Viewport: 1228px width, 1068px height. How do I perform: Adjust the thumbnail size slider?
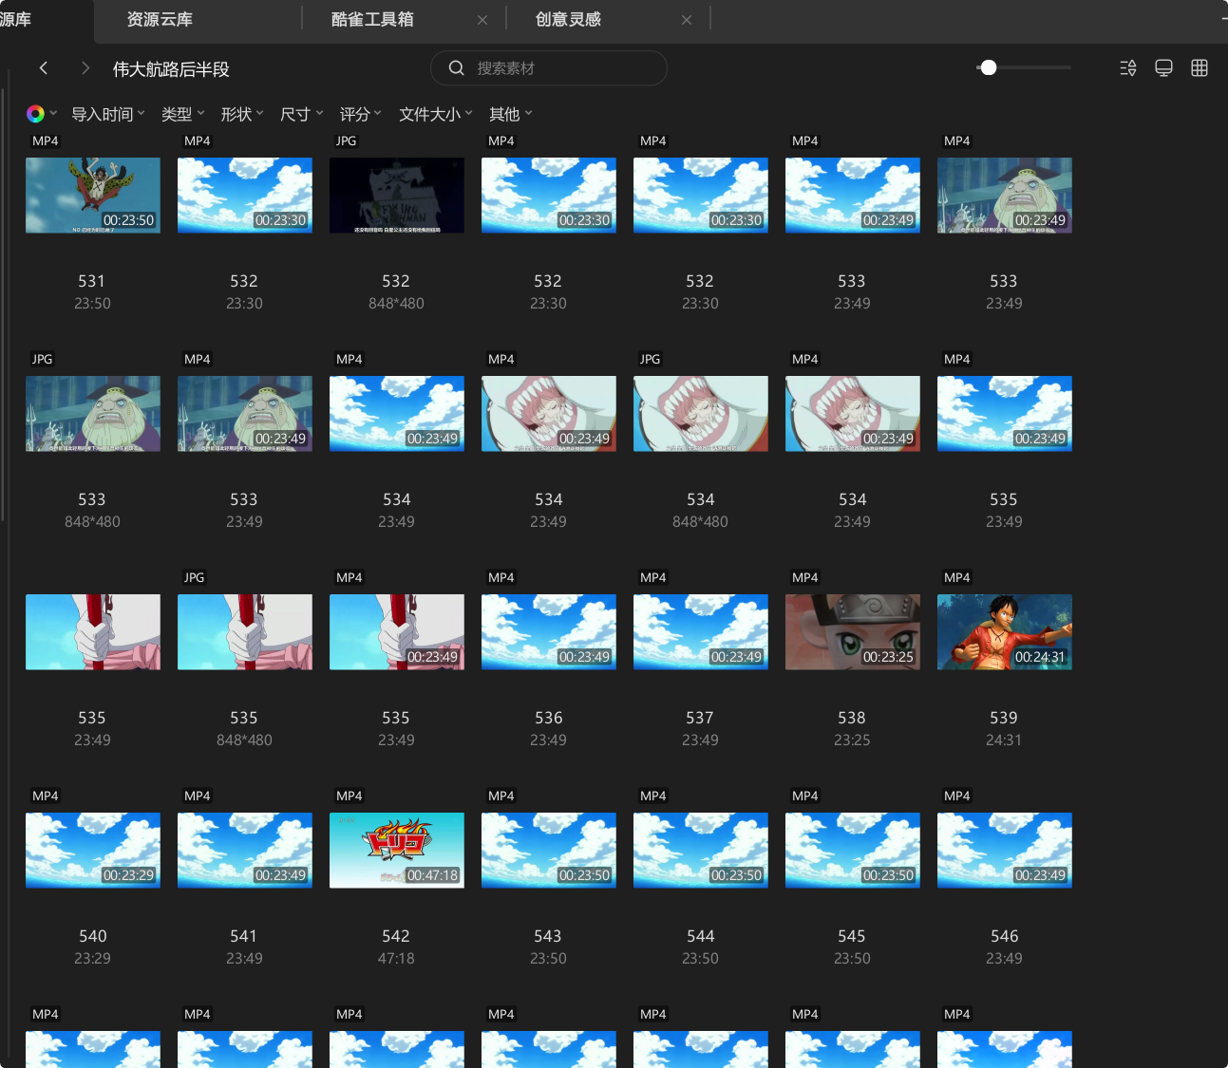point(989,67)
